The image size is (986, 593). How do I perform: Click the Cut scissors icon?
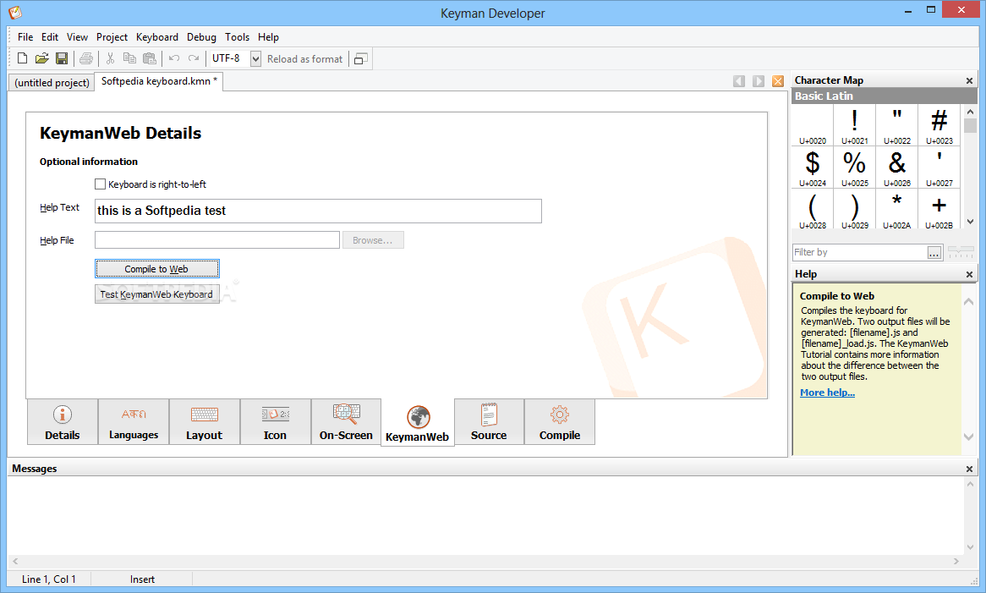click(110, 58)
